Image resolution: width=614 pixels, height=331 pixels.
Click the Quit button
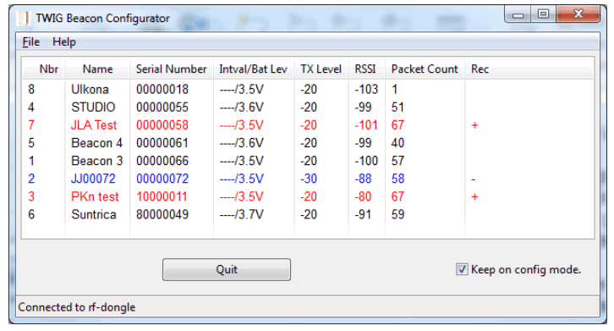tap(227, 269)
